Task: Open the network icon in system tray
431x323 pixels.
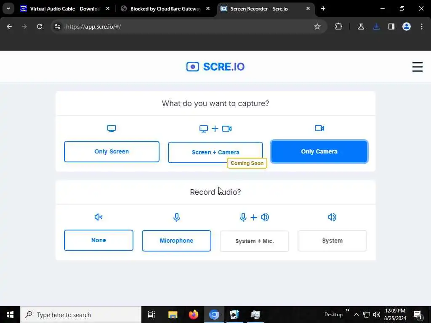Action: point(367,315)
